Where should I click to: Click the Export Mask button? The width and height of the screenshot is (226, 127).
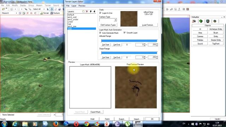coord(96,112)
